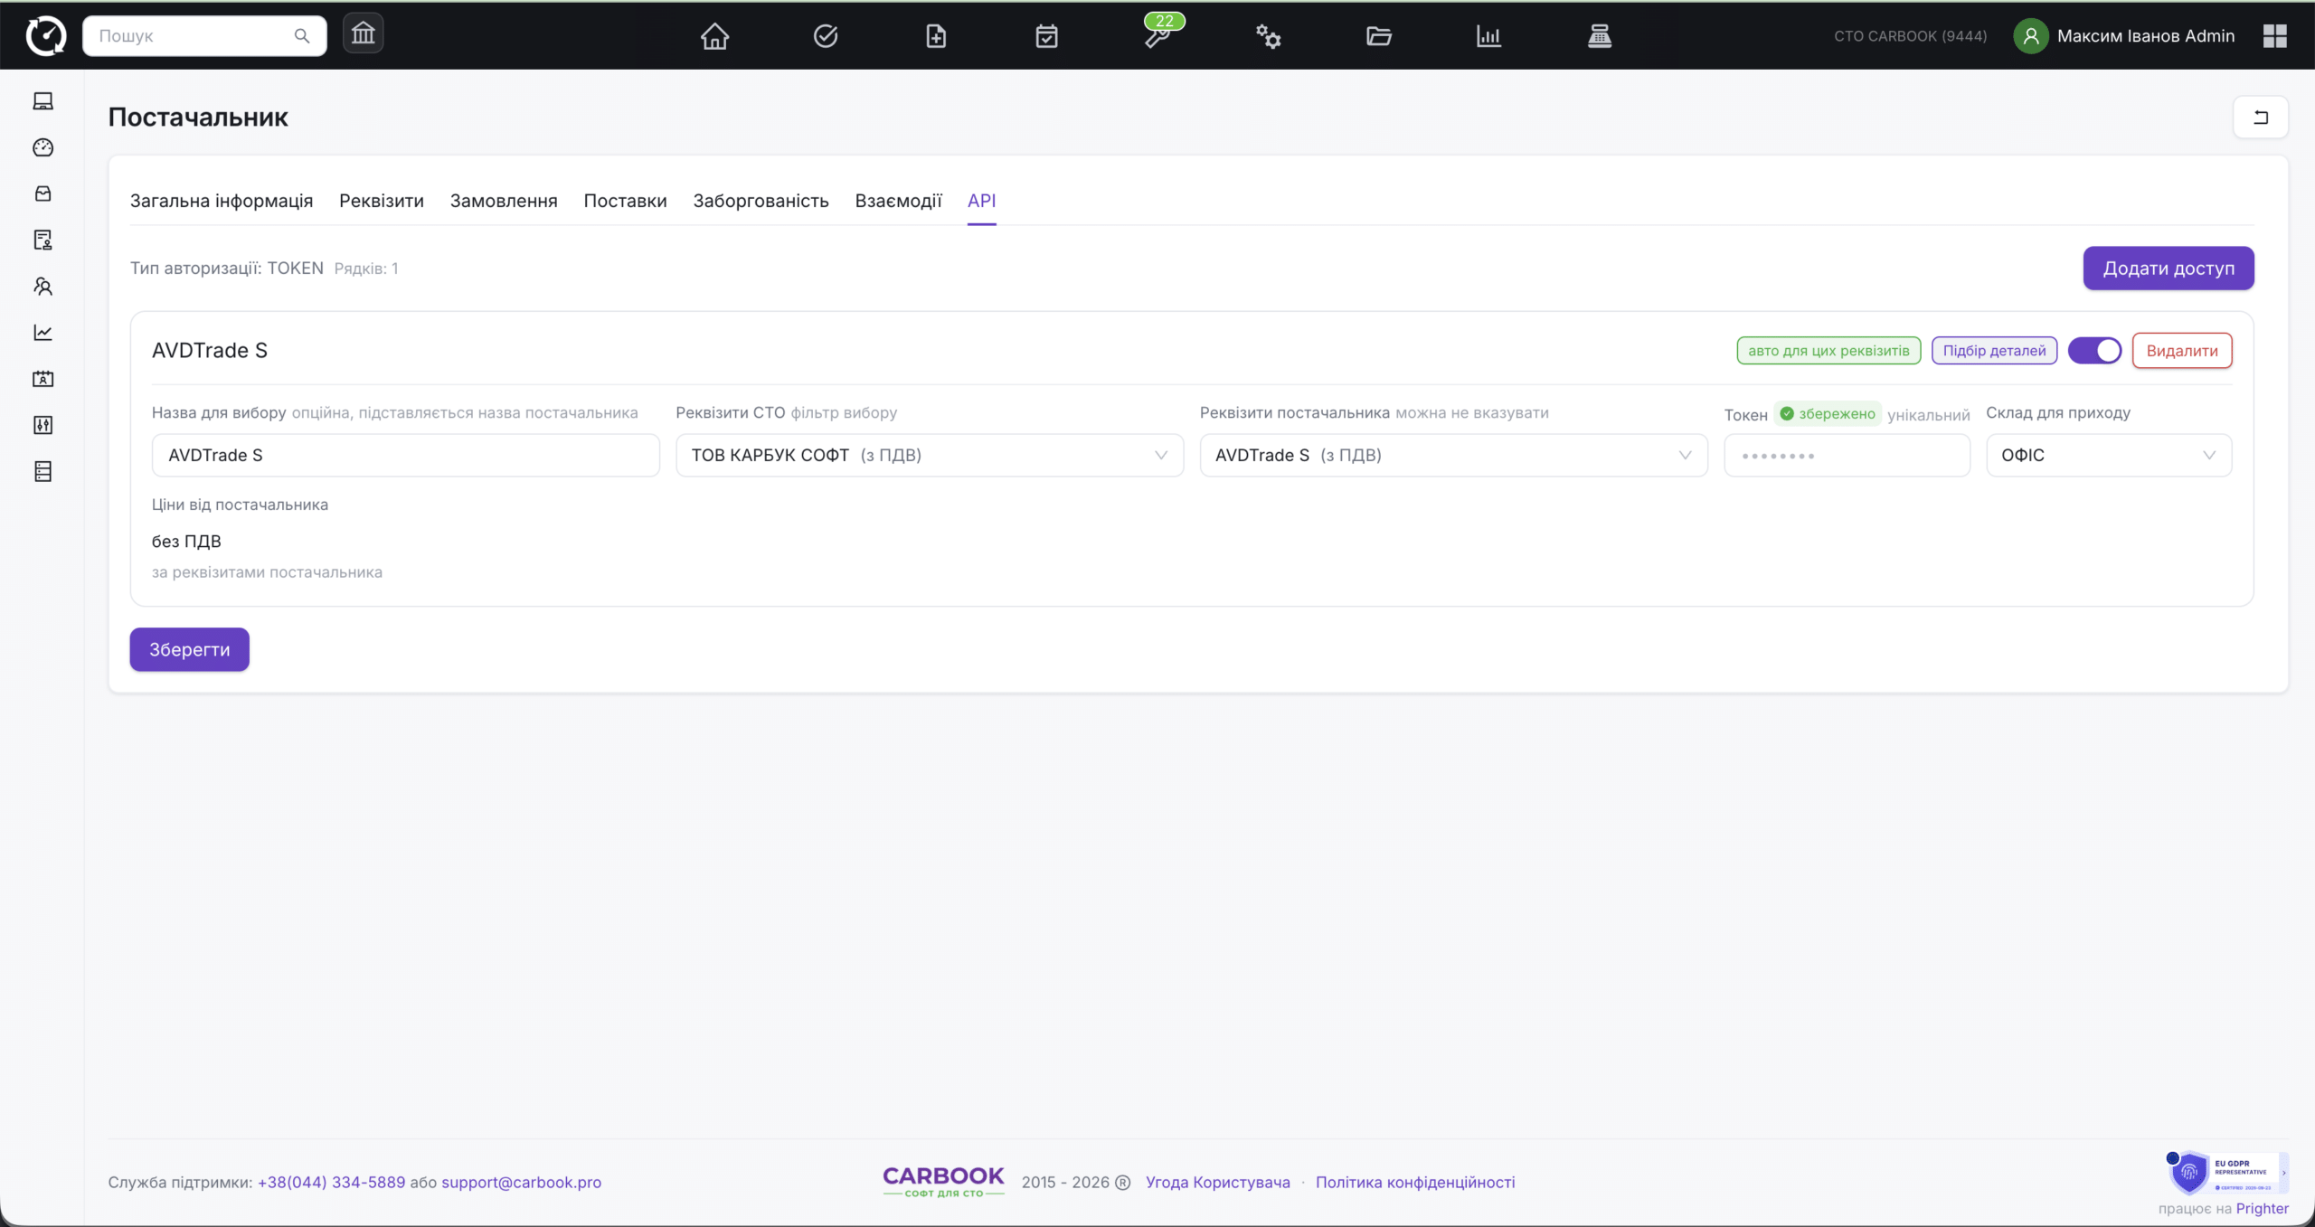This screenshot has height=1227, width=2315.
Task: Open the Заборгованість tab
Action: (761, 201)
